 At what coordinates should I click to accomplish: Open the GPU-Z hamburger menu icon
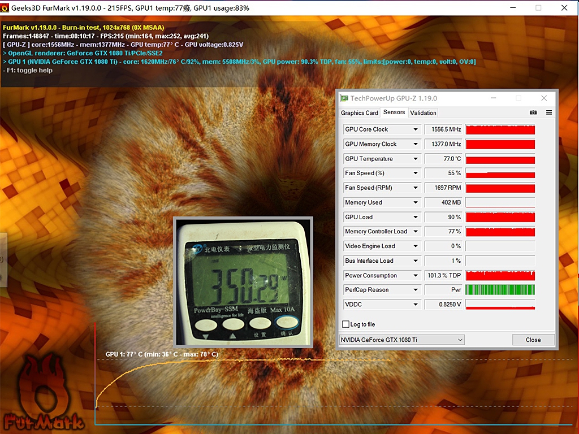click(x=549, y=112)
